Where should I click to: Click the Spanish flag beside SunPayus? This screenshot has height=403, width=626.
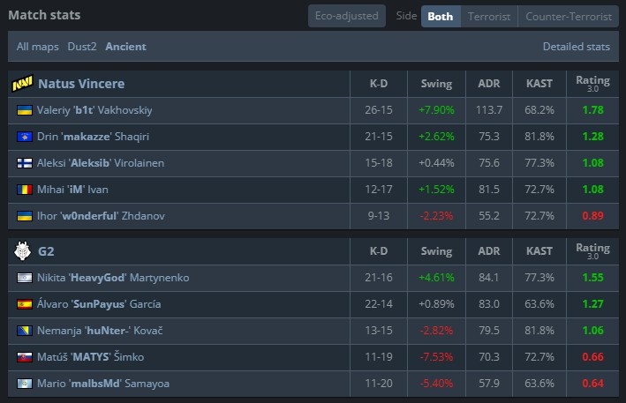coord(25,304)
